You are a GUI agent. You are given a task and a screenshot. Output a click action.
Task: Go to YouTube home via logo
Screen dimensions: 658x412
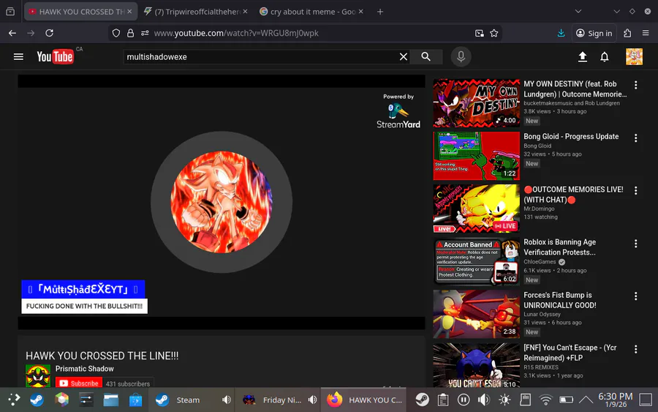[55, 56]
